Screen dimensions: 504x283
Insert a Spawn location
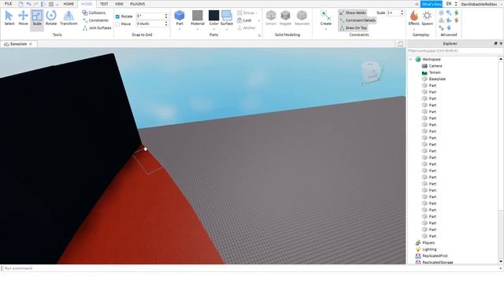coord(427,18)
